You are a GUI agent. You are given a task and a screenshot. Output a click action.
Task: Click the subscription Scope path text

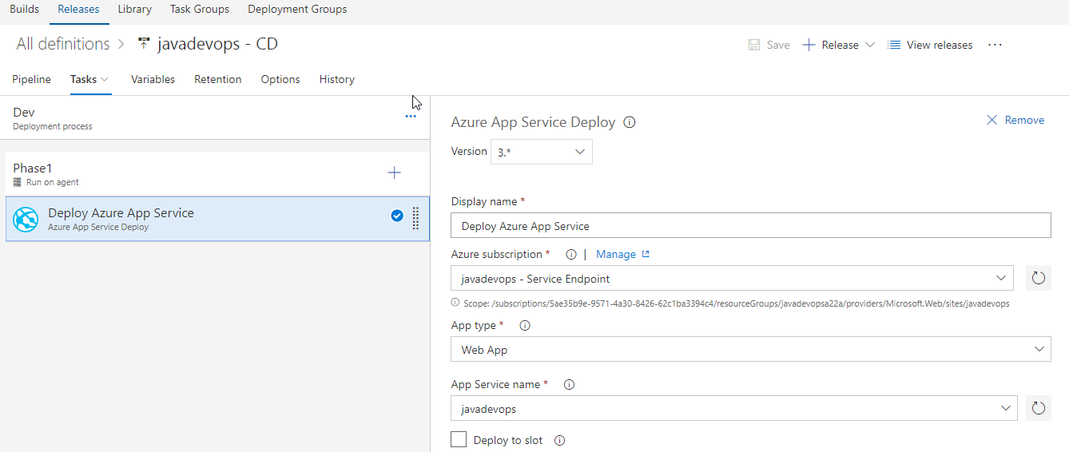[x=737, y=303]
